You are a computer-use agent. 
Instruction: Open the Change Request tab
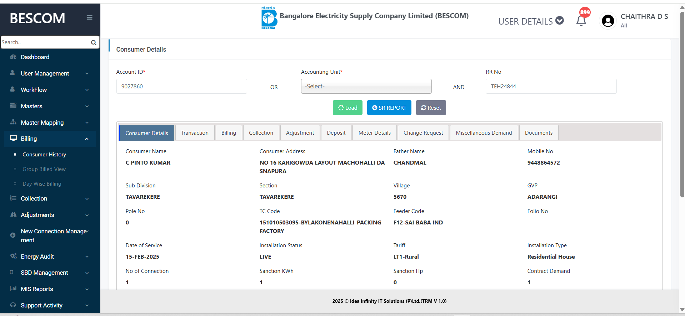[423, 133]
